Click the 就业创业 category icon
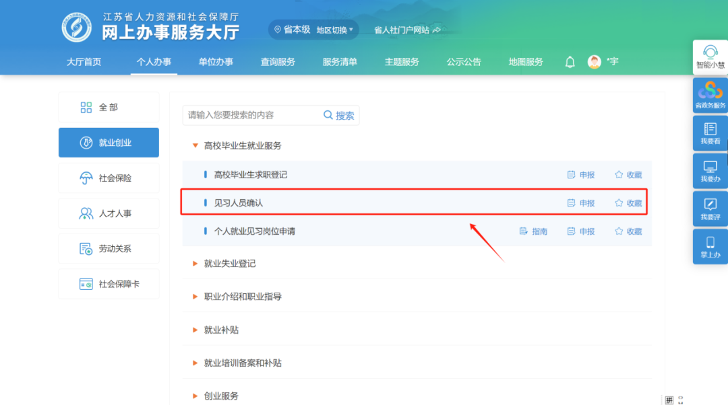 click(x=86, y=143)
